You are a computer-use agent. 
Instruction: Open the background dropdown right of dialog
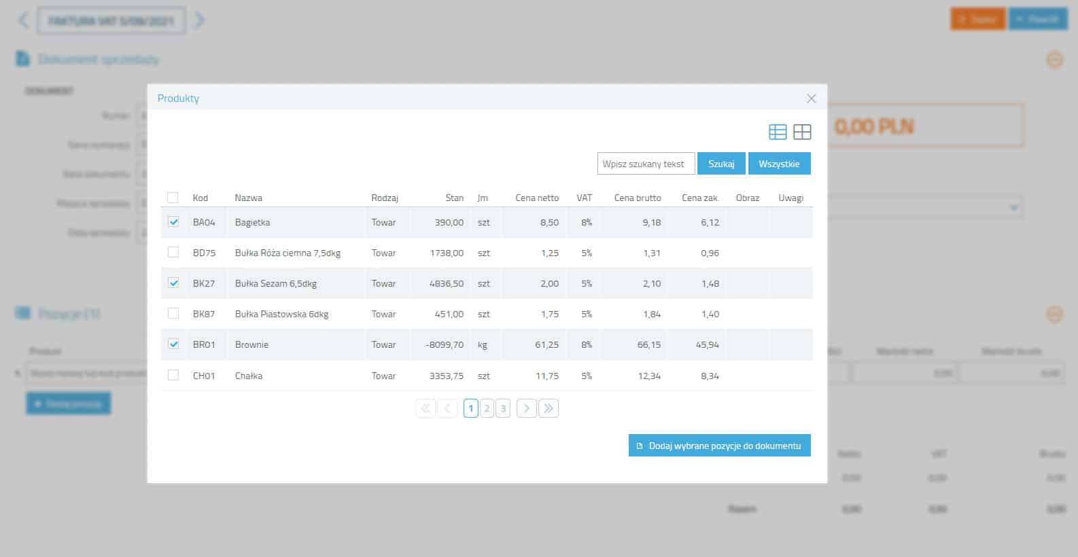pyautogui.click(x=1014, y=206)
